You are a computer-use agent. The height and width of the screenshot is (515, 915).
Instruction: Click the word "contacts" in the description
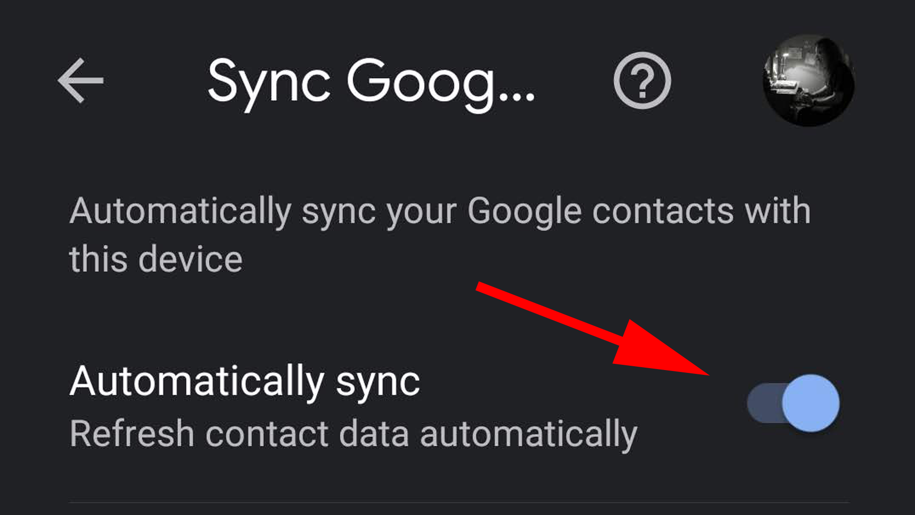pyautogui.click(x=662, y=211)
